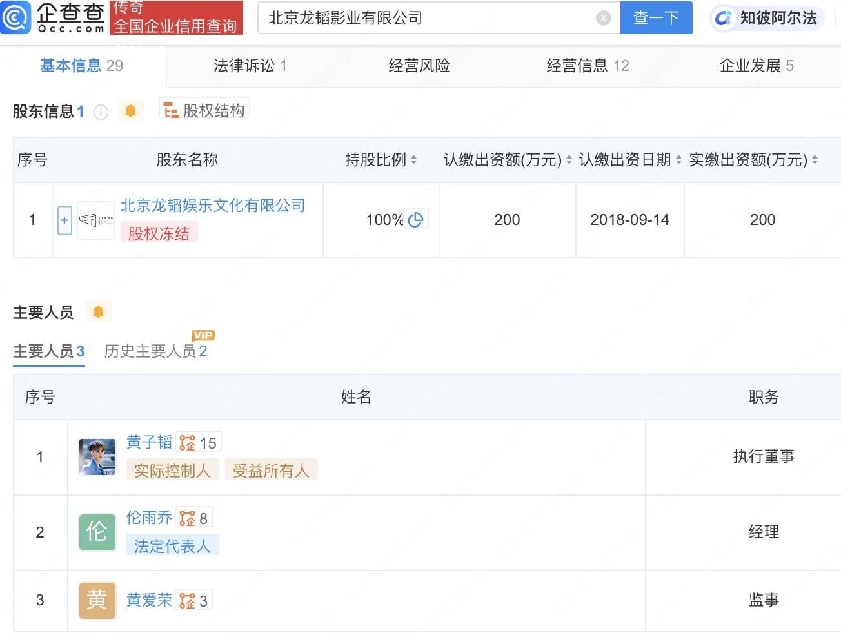Open the pie chart icon next to 100%
841x633 pixels.
416,220
